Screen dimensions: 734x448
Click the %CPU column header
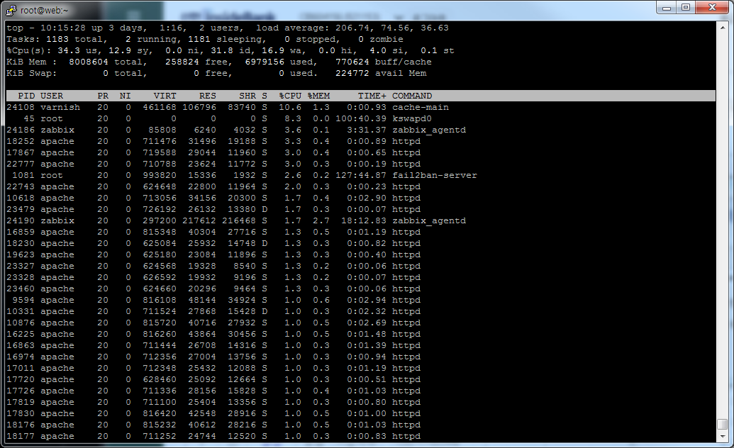click(x=290, y=96)
